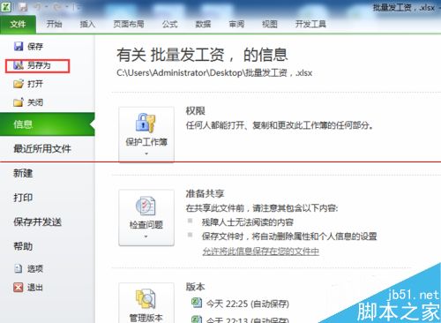This screenshot has width=441, height=323.
Task: Switch to the 插入 (Insert) tab
Action: tap(87, 24)
